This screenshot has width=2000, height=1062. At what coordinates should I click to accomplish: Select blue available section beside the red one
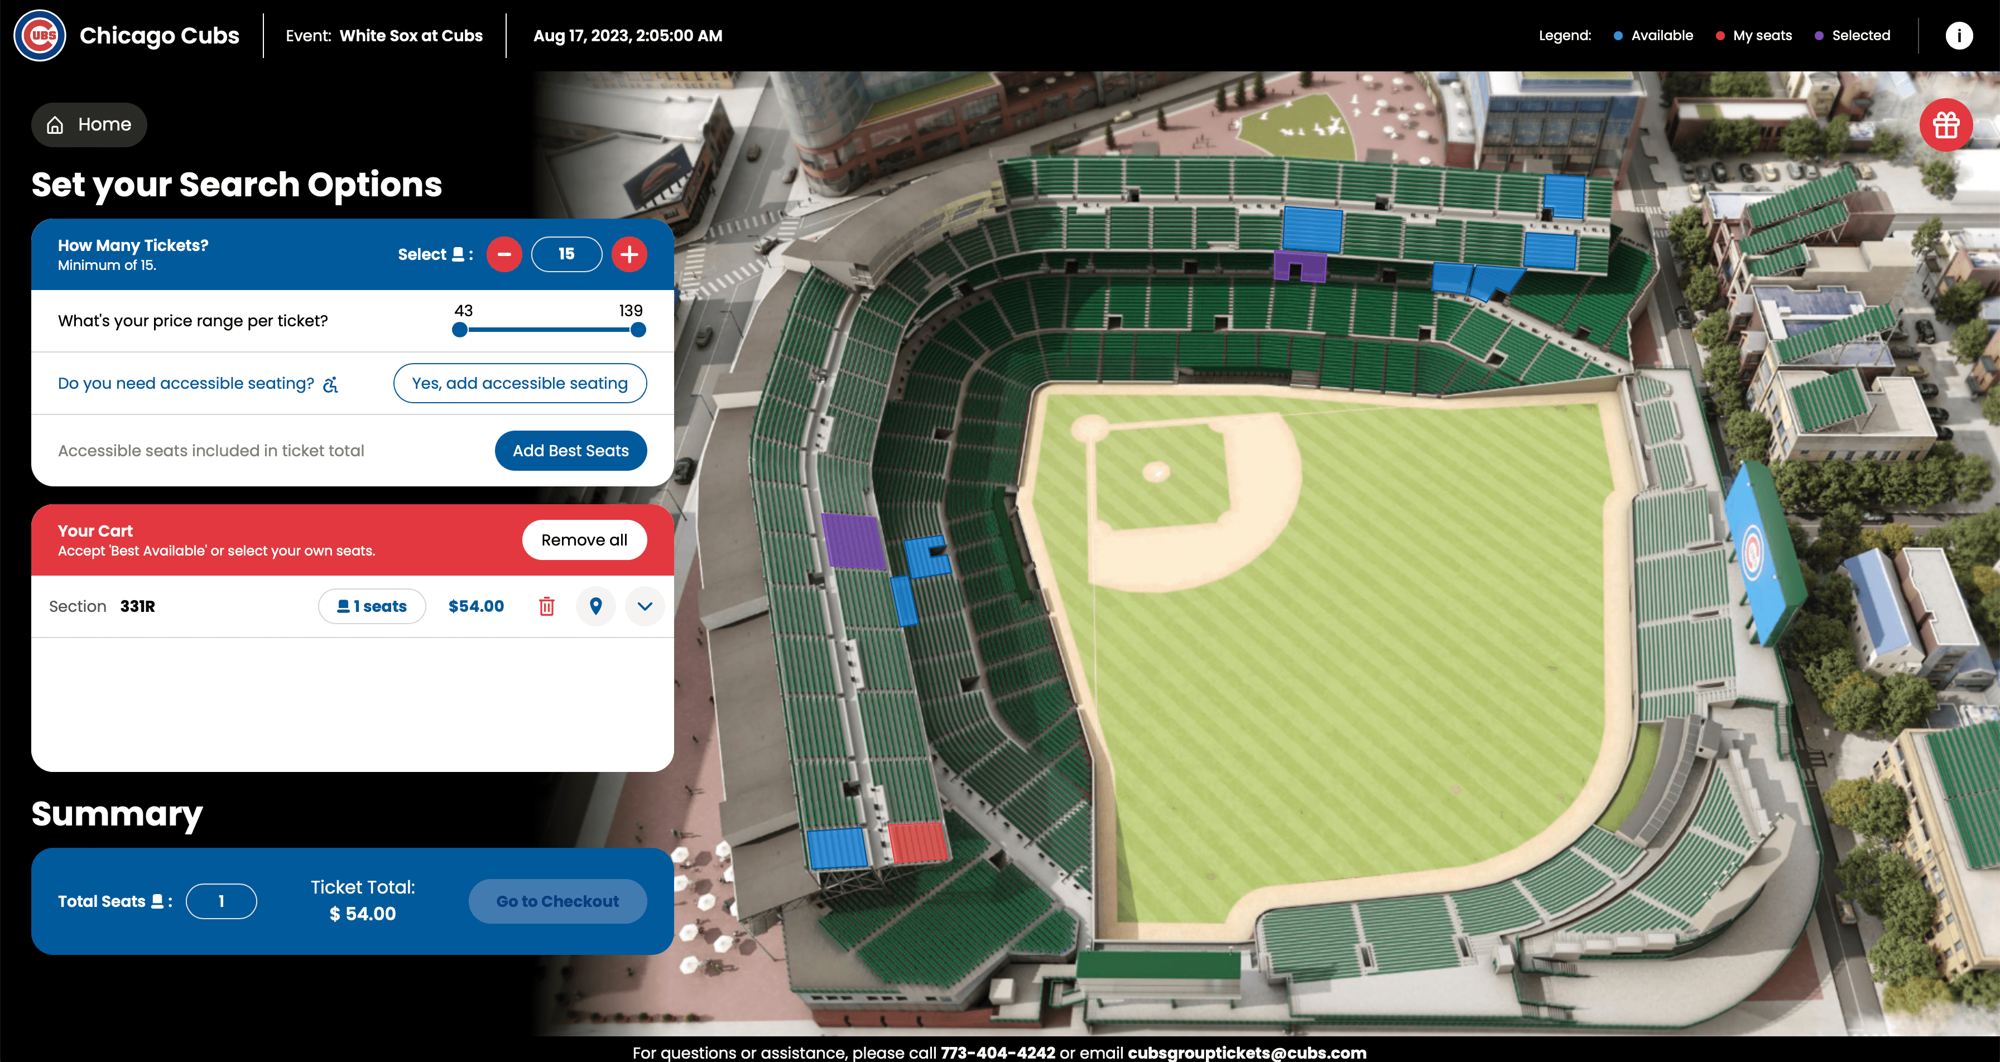point(837,848)
